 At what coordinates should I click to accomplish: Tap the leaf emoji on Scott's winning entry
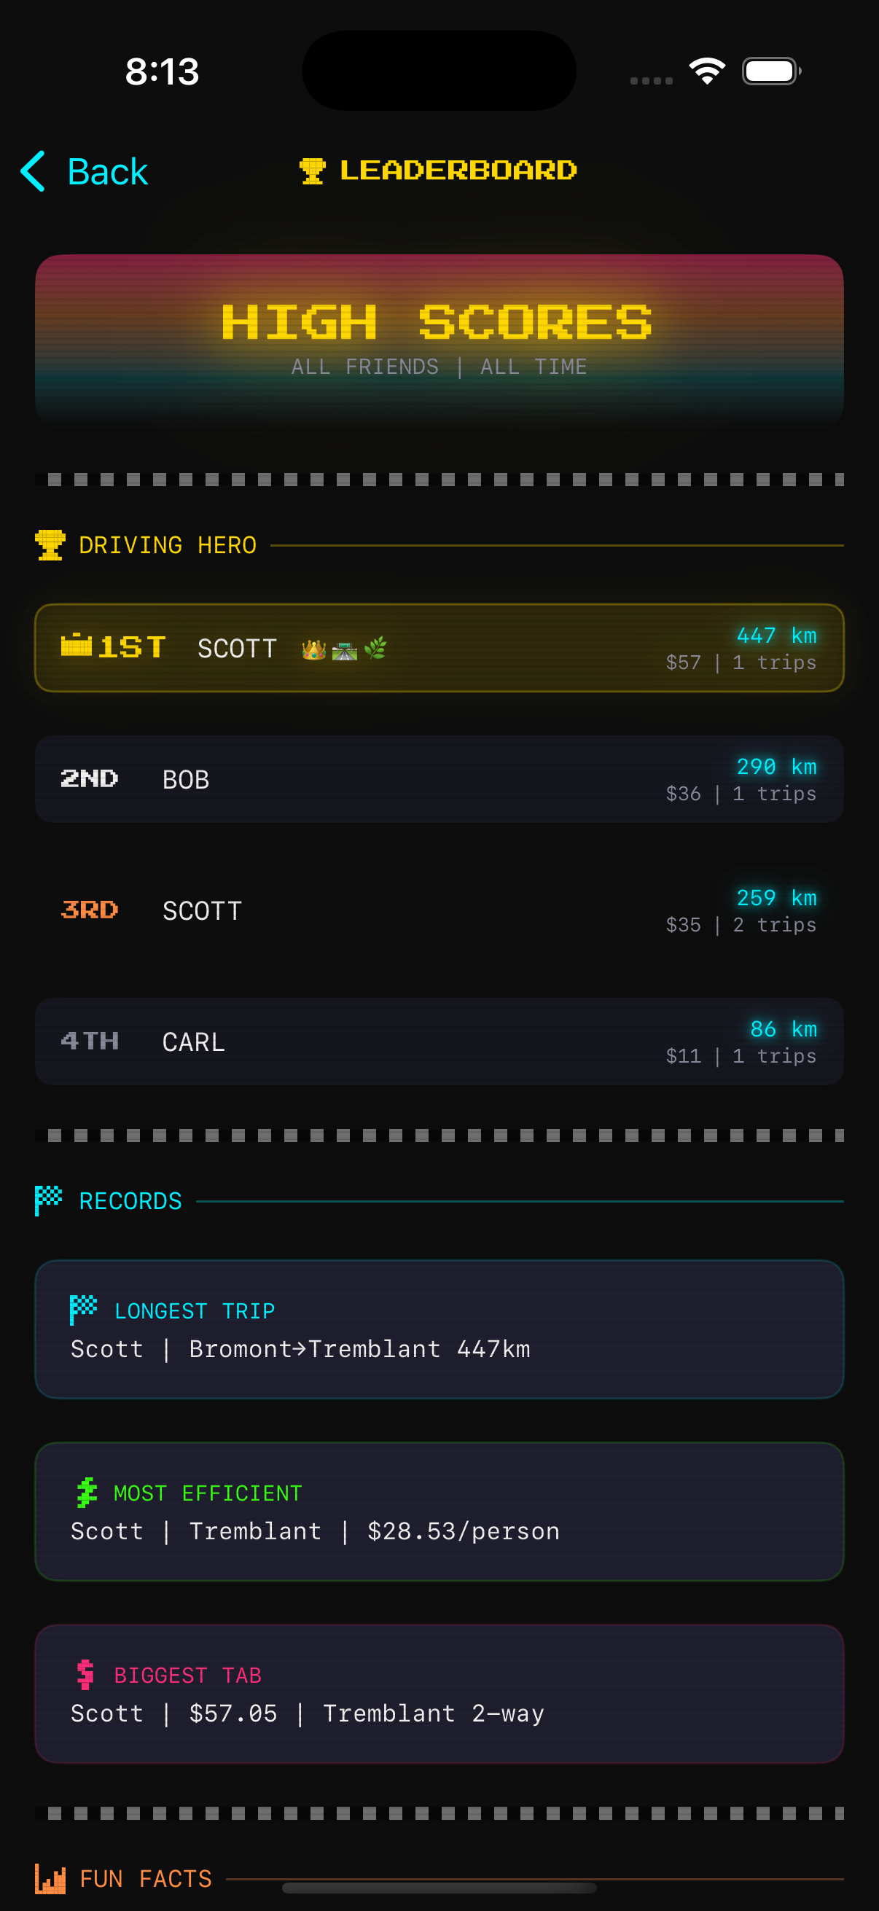tap(377, 649)
